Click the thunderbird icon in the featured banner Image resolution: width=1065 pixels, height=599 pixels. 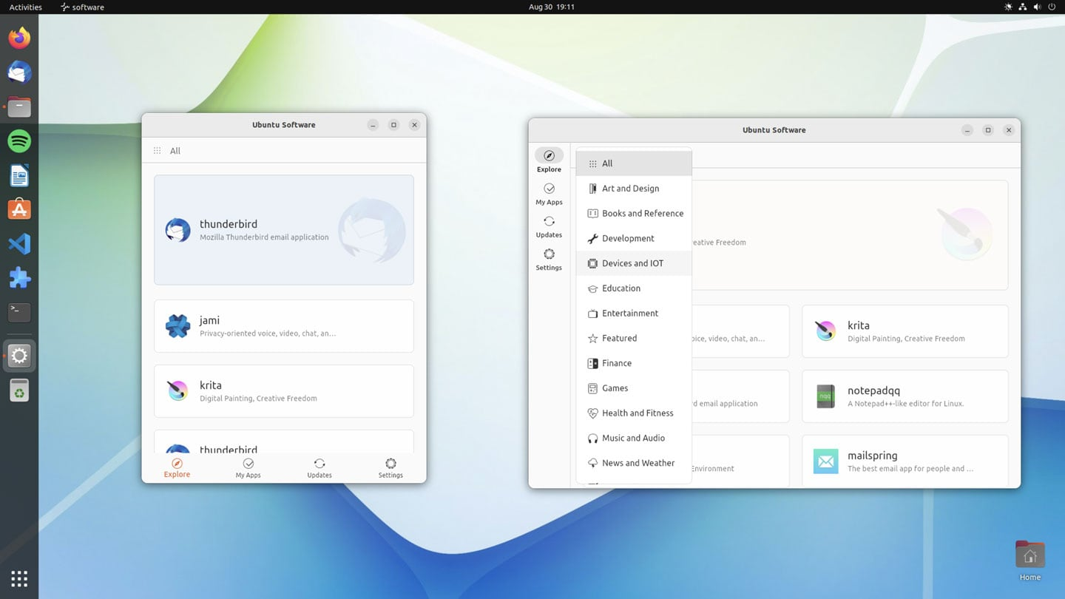point(177,230)
